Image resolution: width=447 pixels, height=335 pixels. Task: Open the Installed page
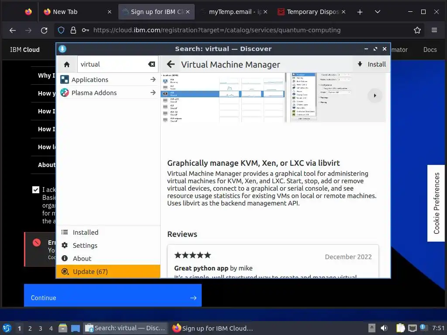click(x=108, y=232)
